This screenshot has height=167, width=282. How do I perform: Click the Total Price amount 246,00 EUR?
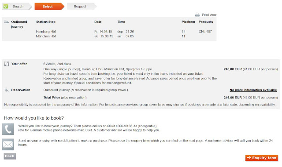[233, 98]
